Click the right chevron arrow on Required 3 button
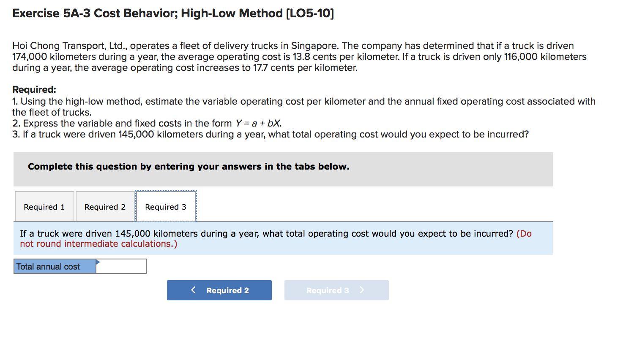Screen dimensions: 634x340 362,290
